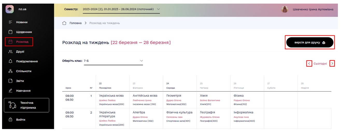This screenshot has height=135, width=341.
Task: Click Українська література lesson
Action: [x=107, y=115]
